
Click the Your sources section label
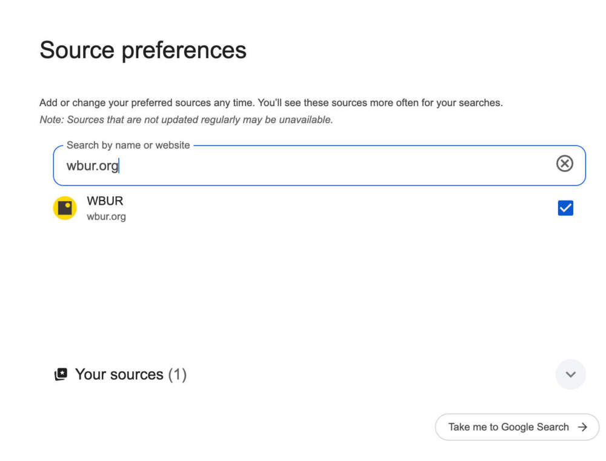point(119,375)
